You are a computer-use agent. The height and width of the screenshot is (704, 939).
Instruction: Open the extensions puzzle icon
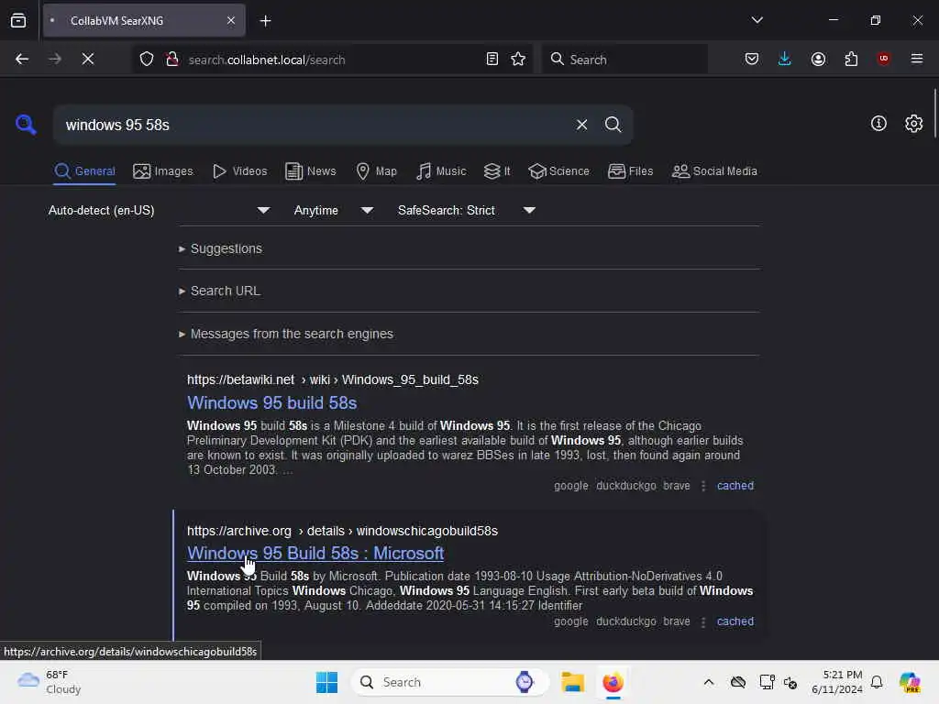point(851,59)
